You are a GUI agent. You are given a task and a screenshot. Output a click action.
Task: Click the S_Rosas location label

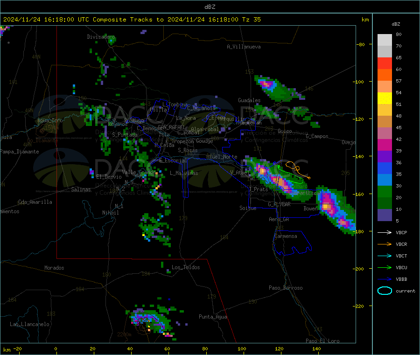pyautogui.click(x=188, y=150)
